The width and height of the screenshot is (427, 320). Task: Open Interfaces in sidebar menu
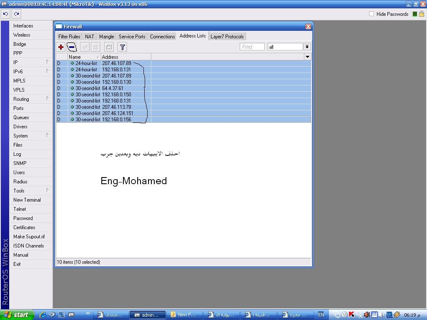30,26
